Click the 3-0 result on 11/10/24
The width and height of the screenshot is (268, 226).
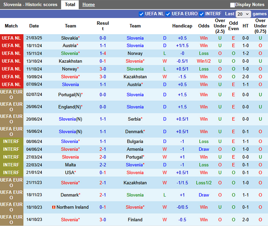(x=103, y=69)
